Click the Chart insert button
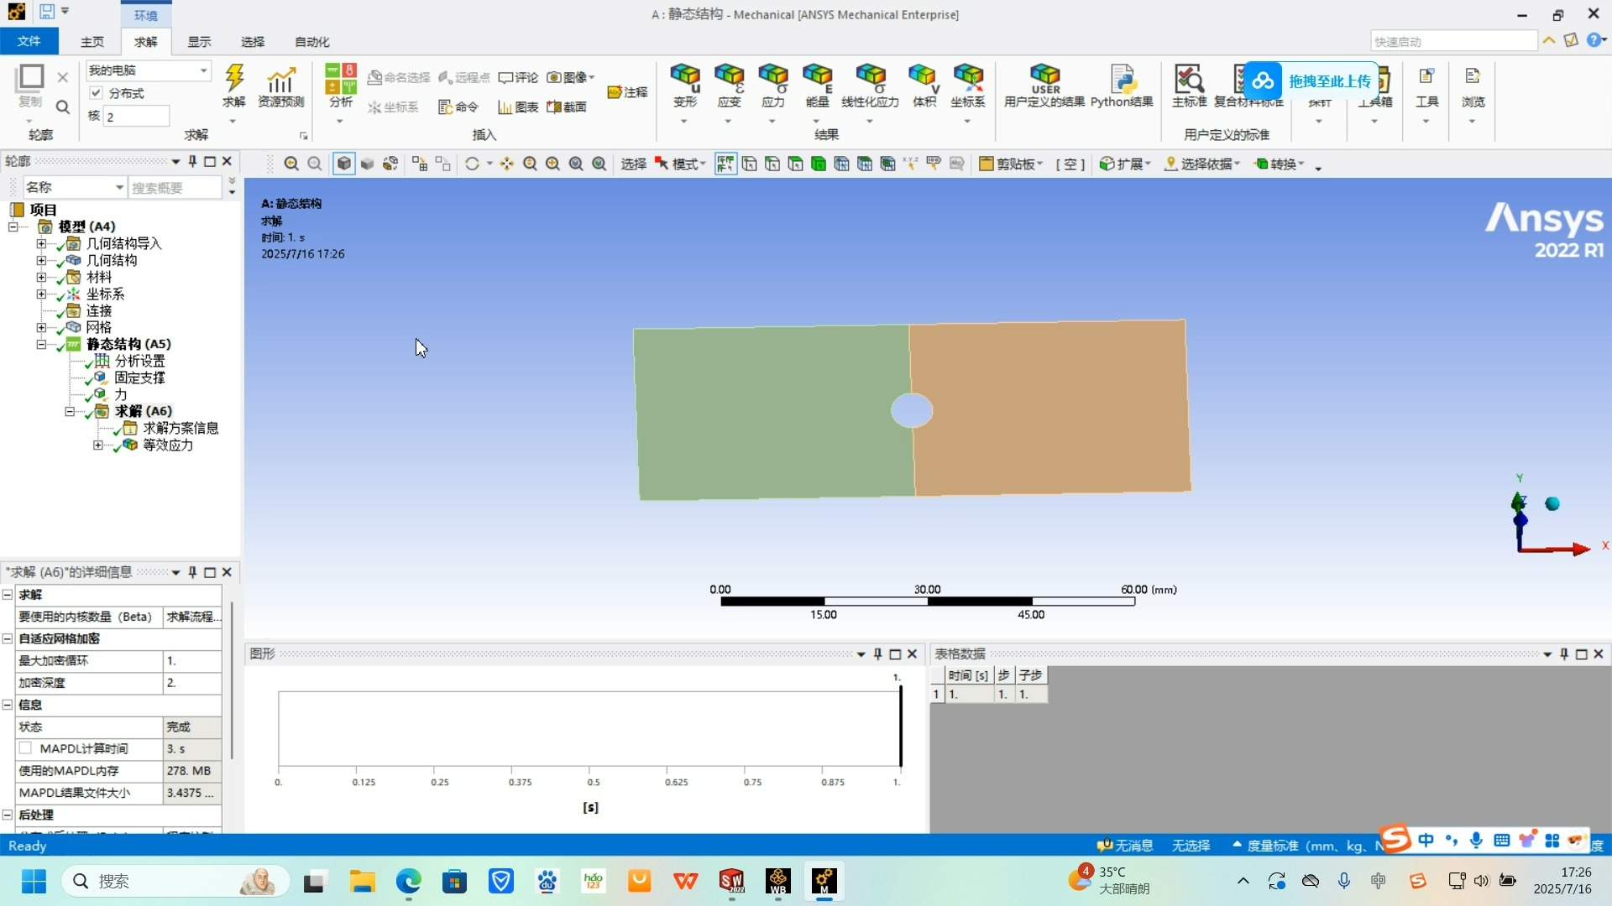The image size is (1612, 906). click(x=518, y=107)
